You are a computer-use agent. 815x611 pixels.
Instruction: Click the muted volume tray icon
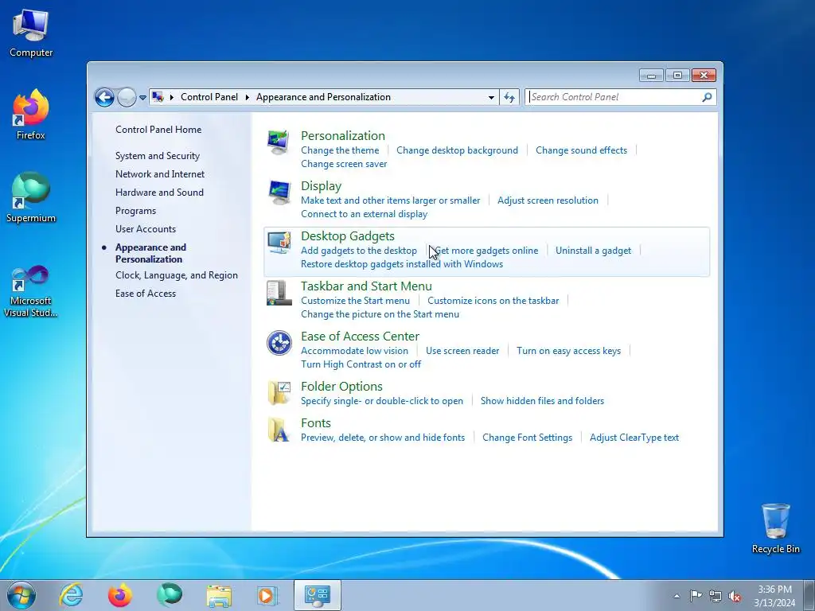coord(735,596)
